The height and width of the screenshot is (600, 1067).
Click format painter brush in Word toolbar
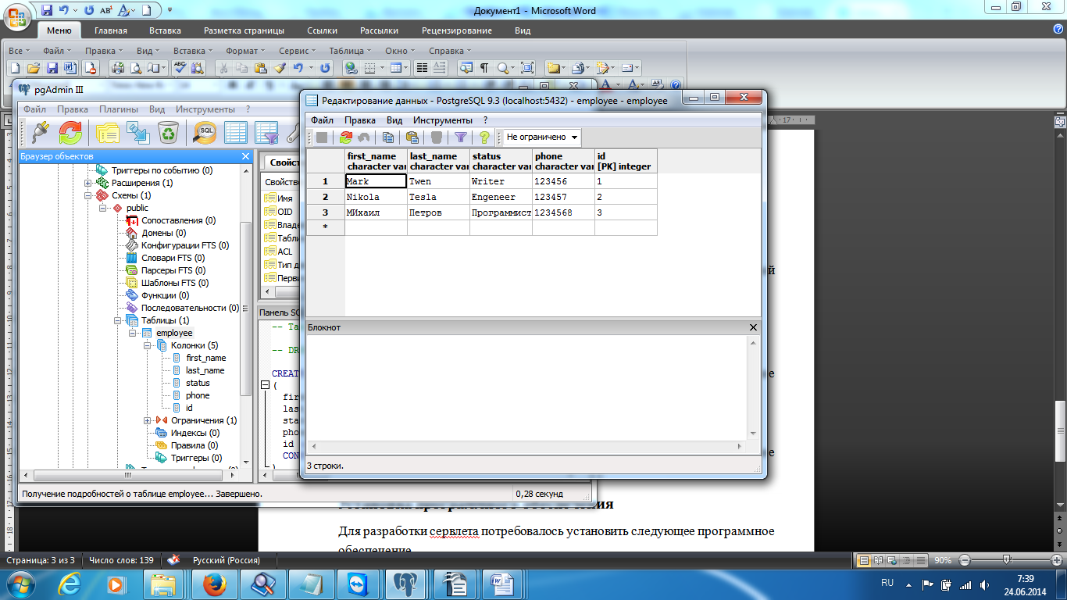coord(280,68)
